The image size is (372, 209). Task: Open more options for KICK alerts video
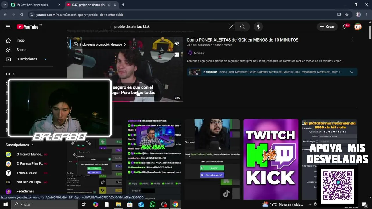(353, 39)
